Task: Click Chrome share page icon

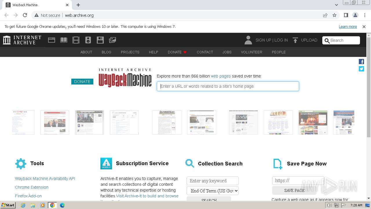Action: [x=325, y=15]
